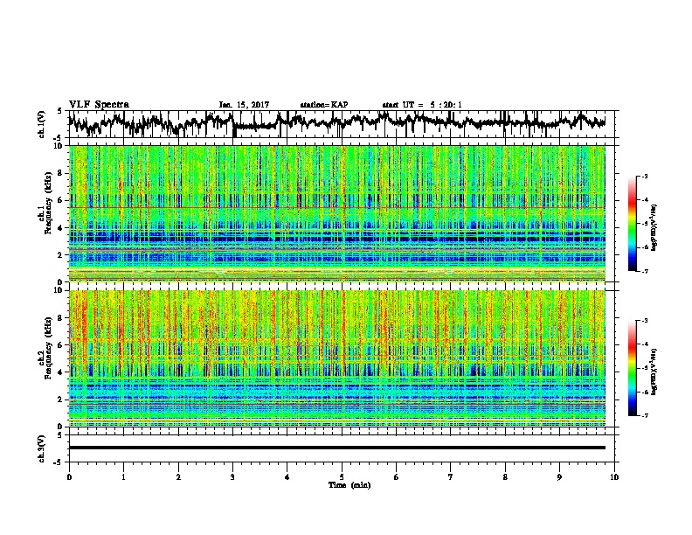Click the ch.2 color scale bar
The width and height of the screenshot is (692, 535).
point(632,368)
